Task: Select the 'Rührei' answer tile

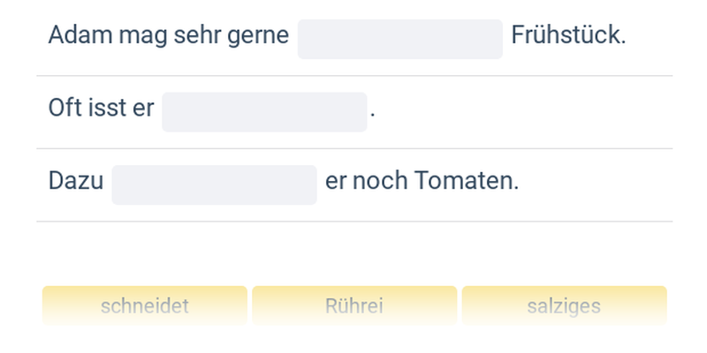Action: [353, 306]
